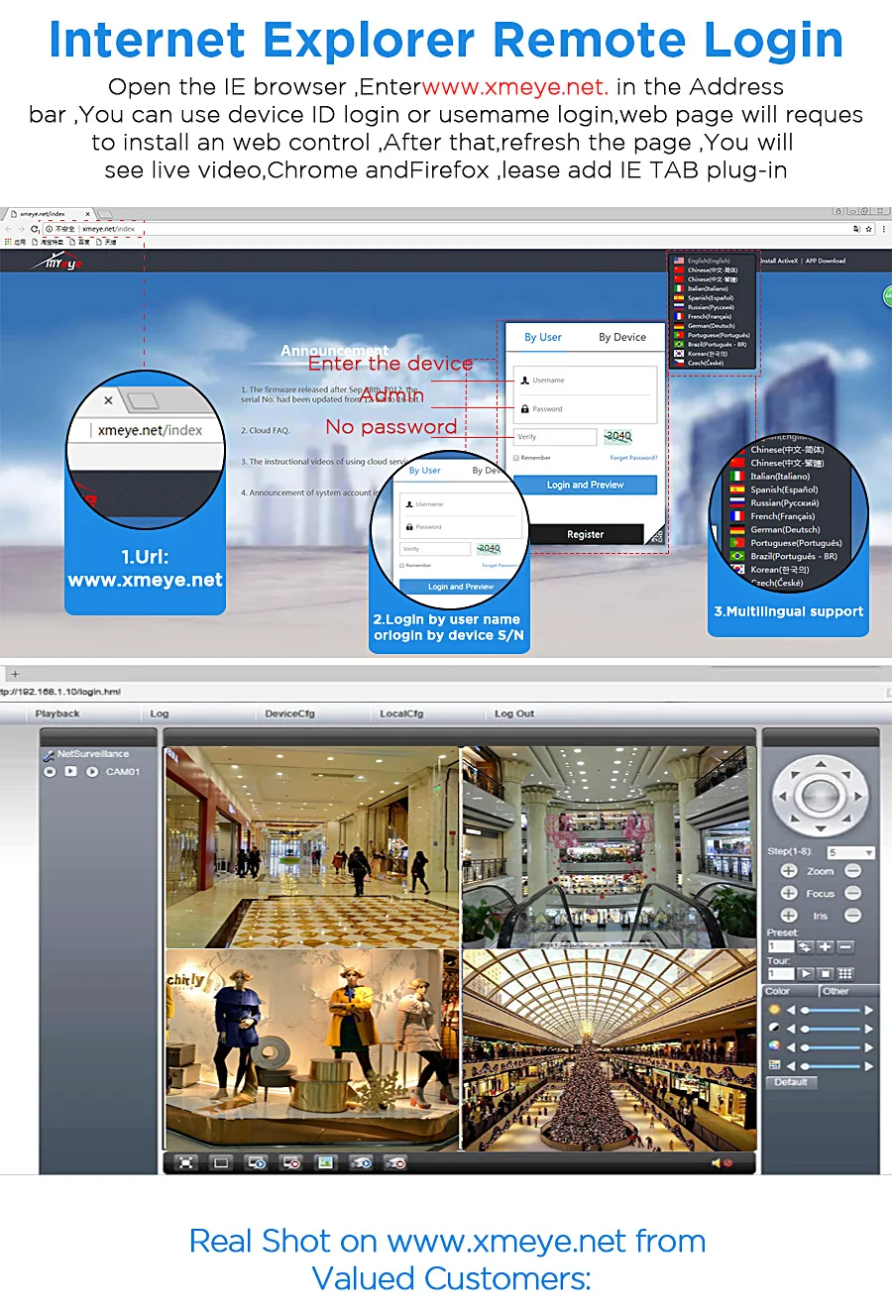Select CAM01 in the NetSurveillance tree
The width and height of the screenshot is (892, 1314).
(x=123, y=771)
